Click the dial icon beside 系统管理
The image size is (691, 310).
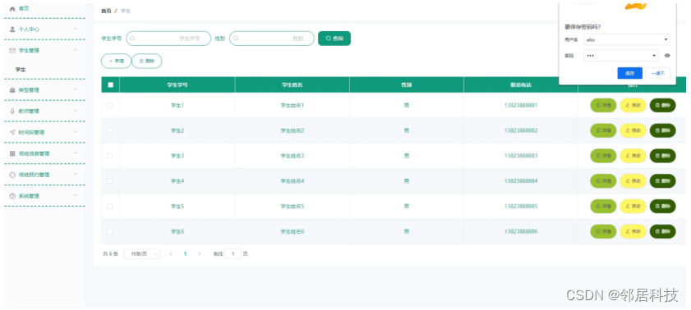[12, 196]
